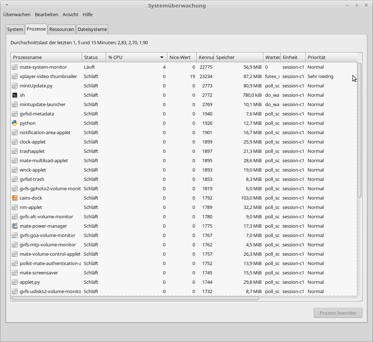Open the window menu arrow in title bar

[7, 5]
